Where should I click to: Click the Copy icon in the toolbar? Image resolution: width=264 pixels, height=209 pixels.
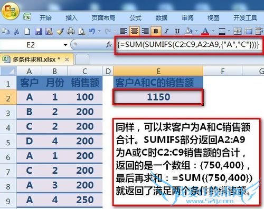[x=6, y=32]
